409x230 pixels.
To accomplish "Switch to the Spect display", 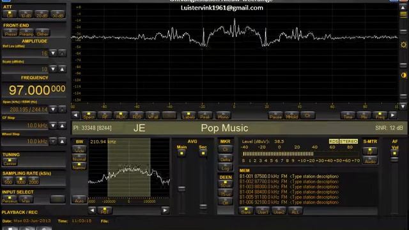I will tap(89, 116).
